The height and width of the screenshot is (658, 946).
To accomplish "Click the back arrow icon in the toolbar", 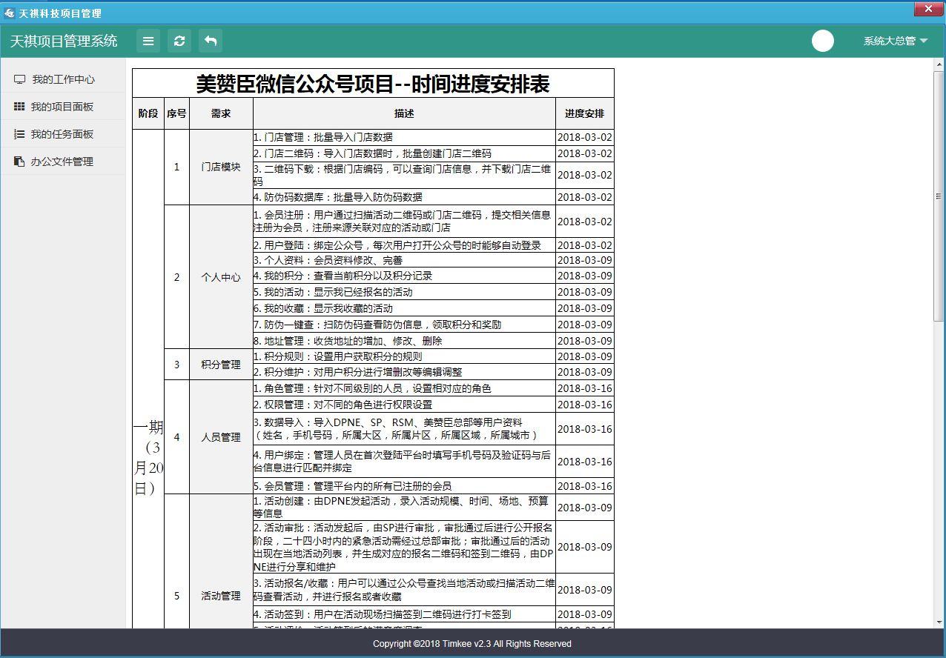I will tap(210, 41).
